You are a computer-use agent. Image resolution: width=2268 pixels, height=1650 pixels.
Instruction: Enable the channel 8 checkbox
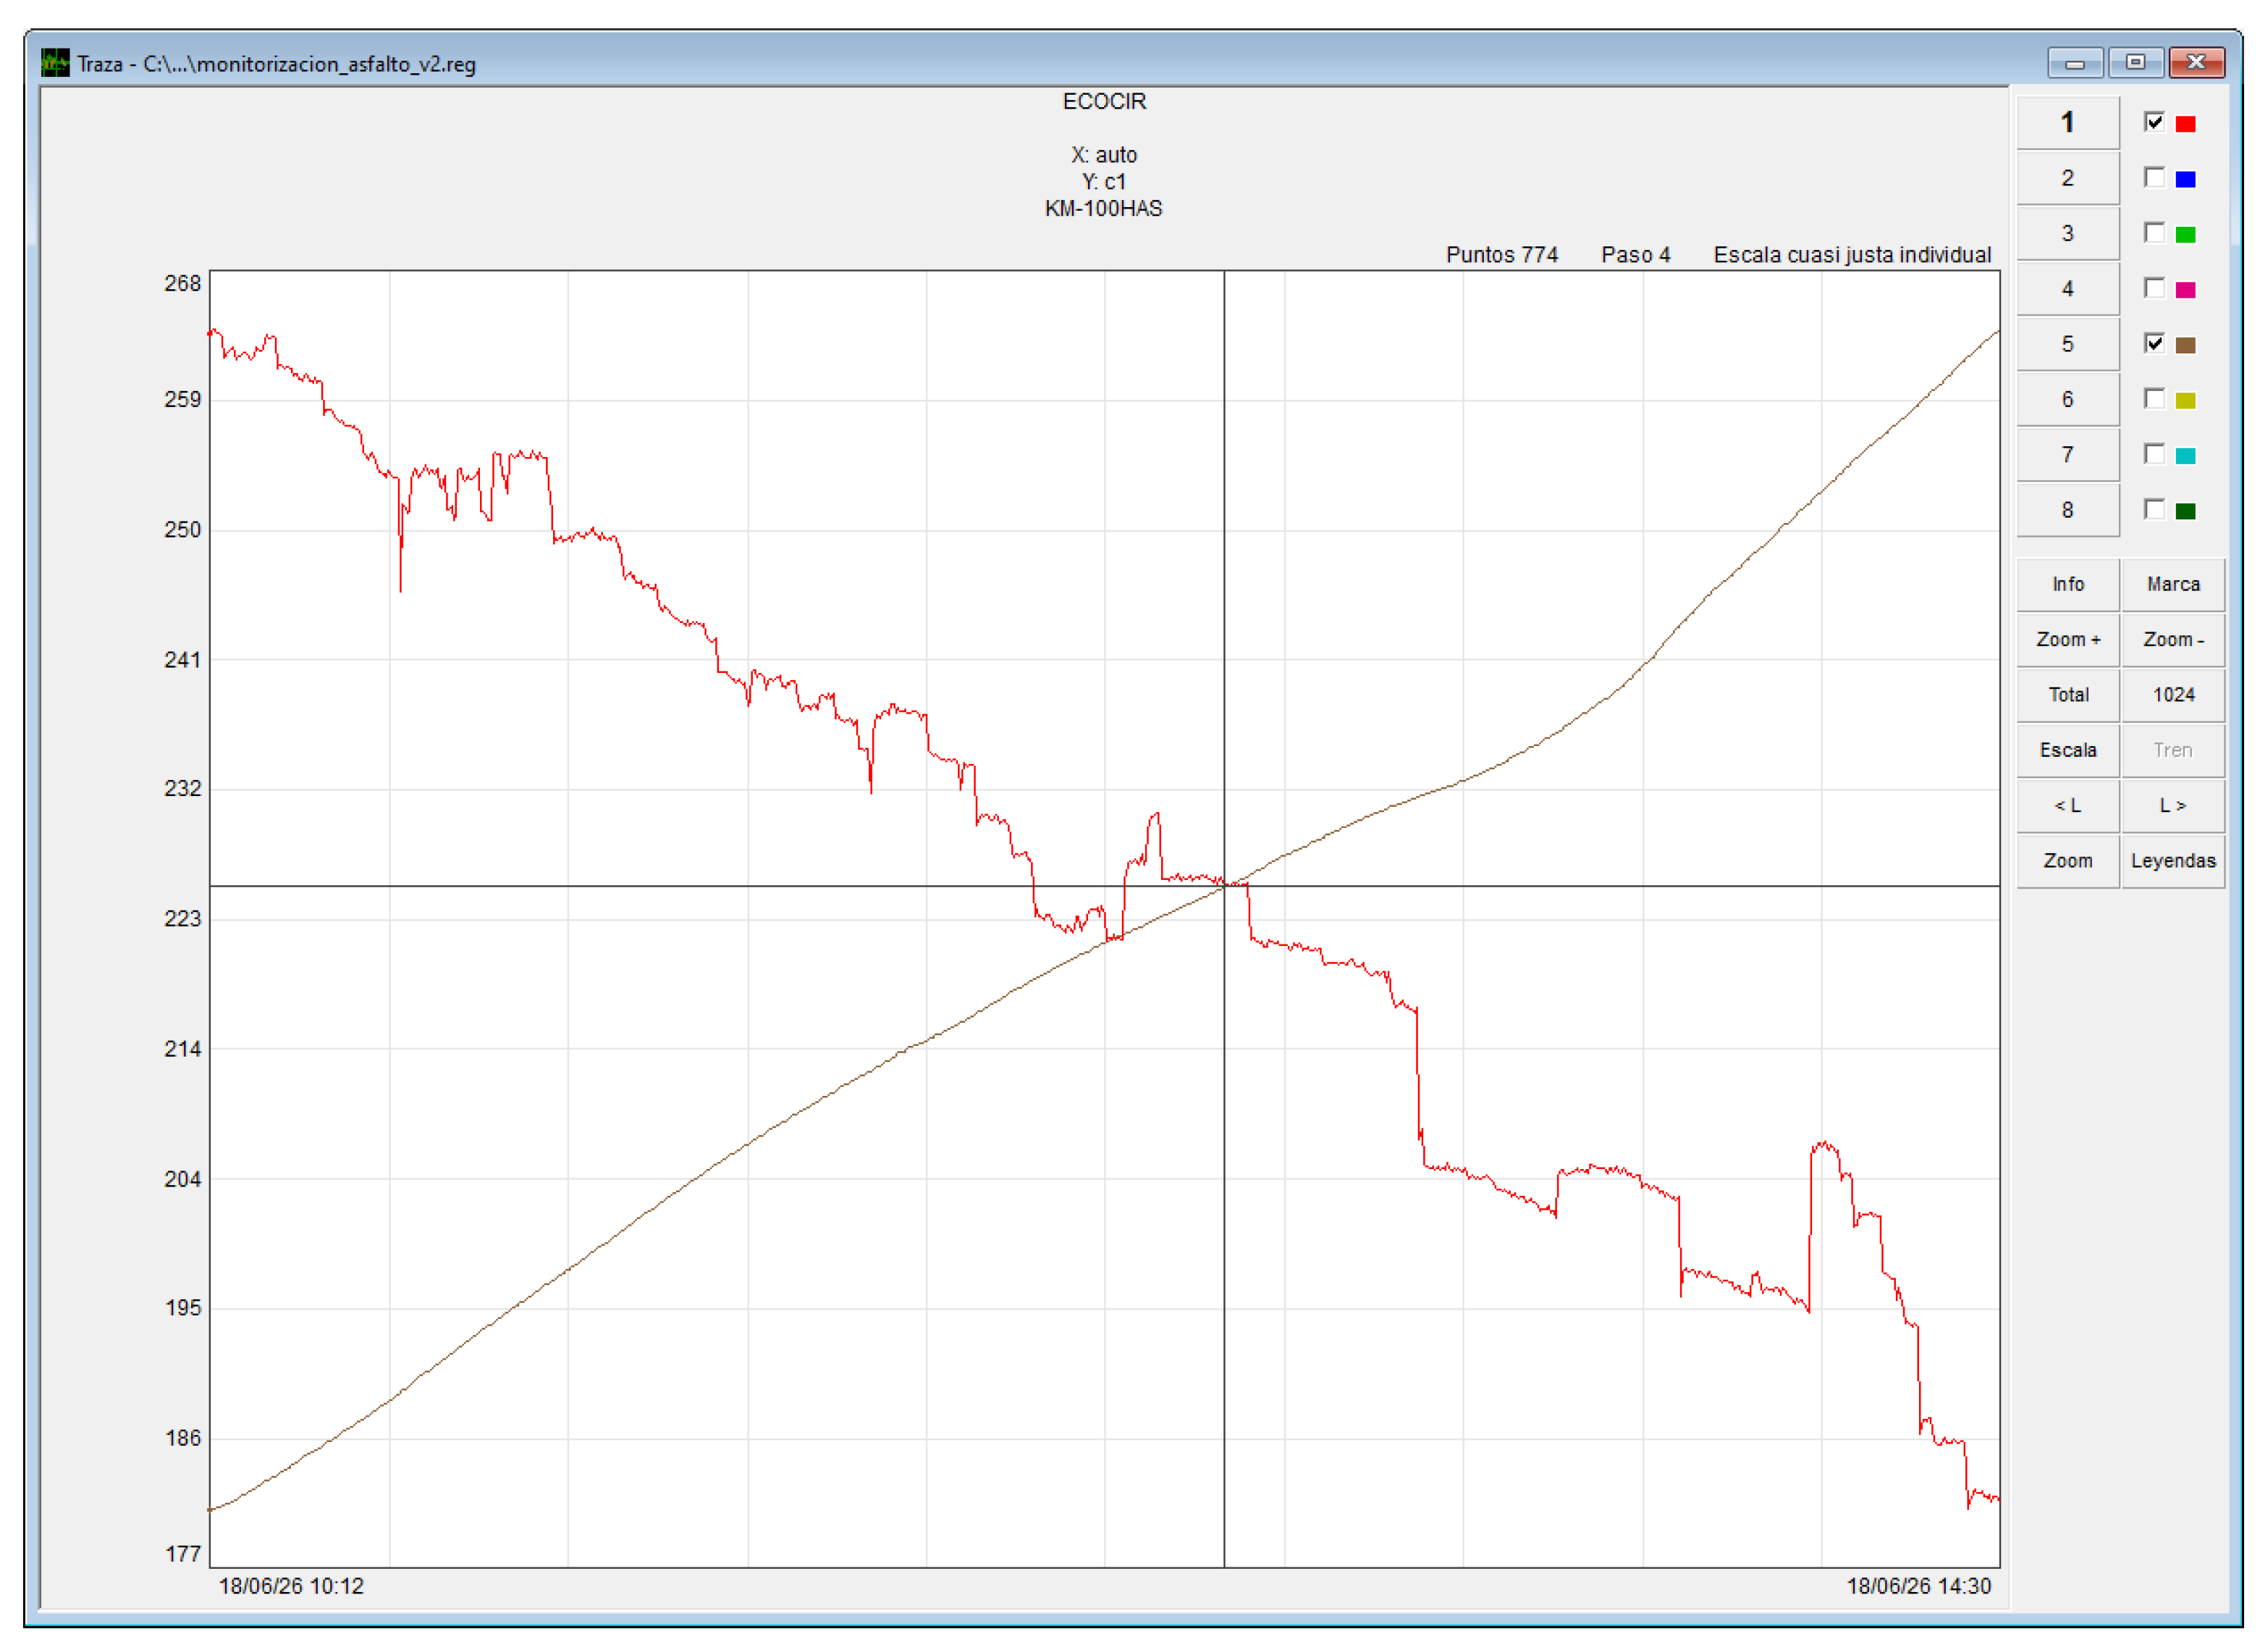pos(2154,509)
